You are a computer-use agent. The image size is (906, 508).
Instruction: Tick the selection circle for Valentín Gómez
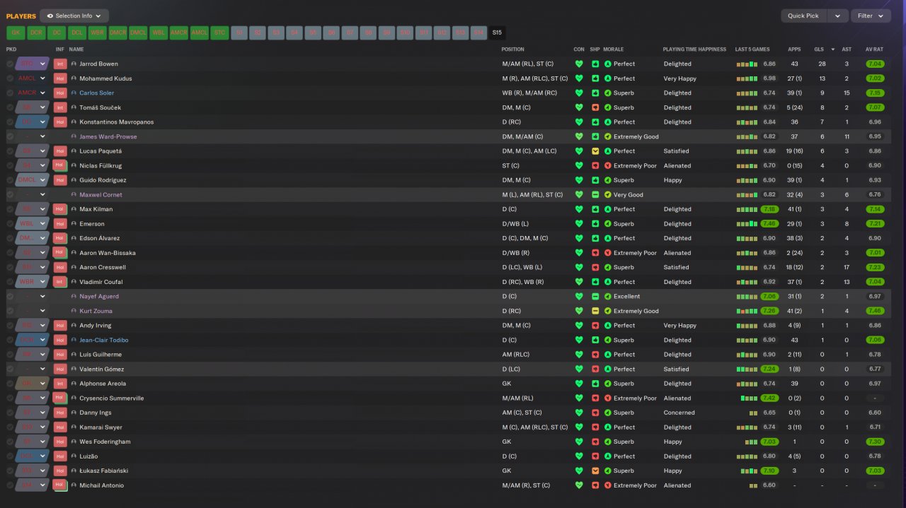[x=10, y=369]
